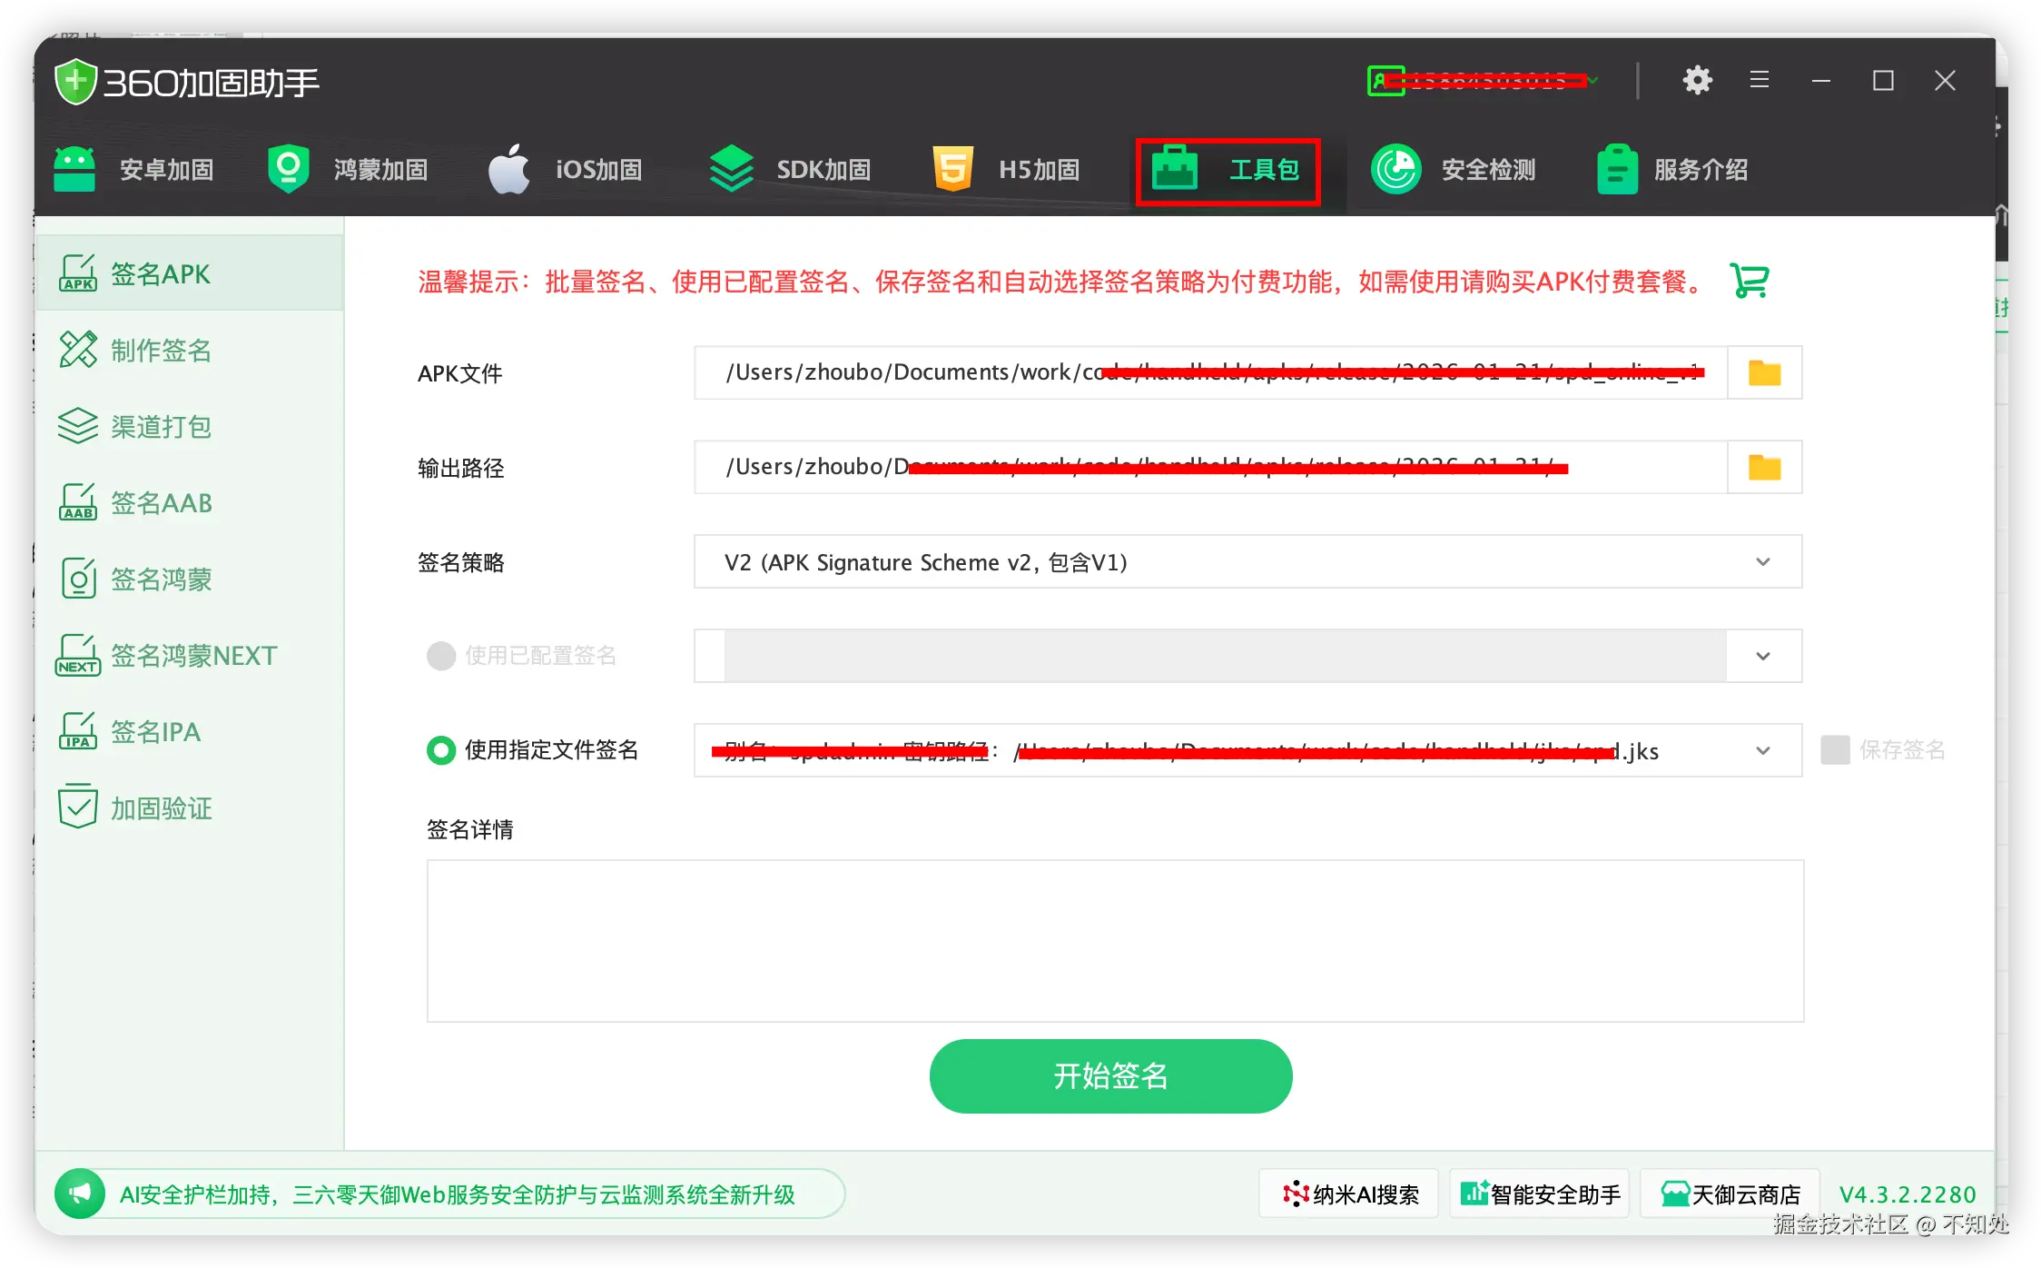Click the HarmonyOS shield icon
The width and height of the screenshot is (2041, 1268).
tap(289, 169)
